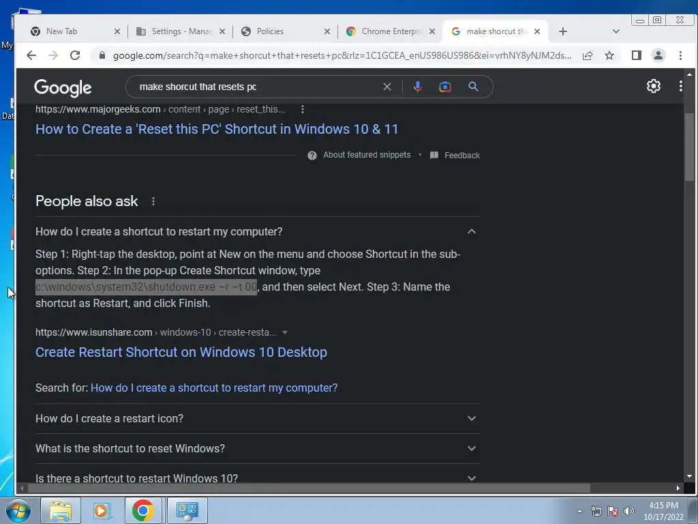This screenshot has height=524, width=698.
Task: Expand How do I create a restart icon
Action: click(472, 418)
